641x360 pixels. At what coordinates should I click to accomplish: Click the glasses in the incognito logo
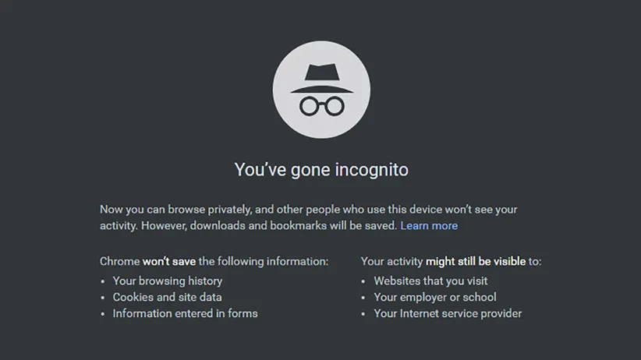321,106
